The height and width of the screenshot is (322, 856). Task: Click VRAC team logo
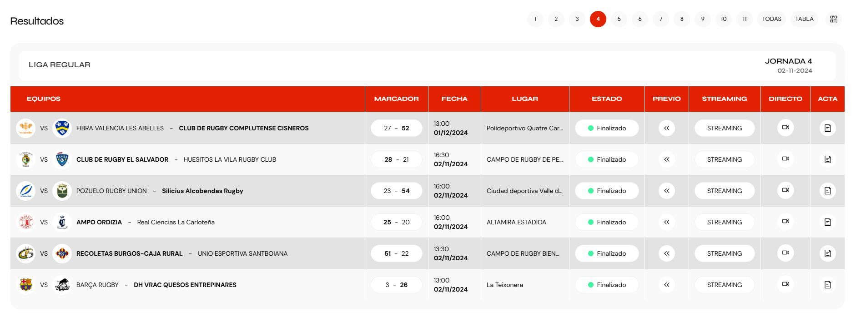pos(62,285)
